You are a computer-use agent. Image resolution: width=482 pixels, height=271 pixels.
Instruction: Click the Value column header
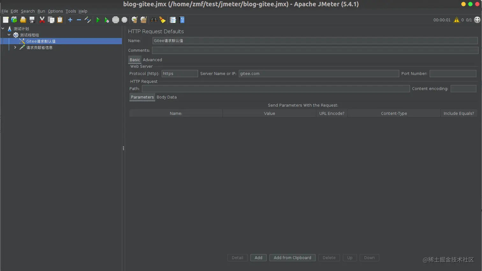click(x=269, y=113)
